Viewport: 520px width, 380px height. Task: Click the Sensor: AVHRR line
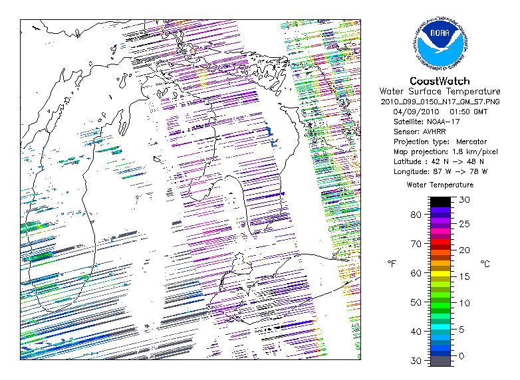tap(420, 132)
